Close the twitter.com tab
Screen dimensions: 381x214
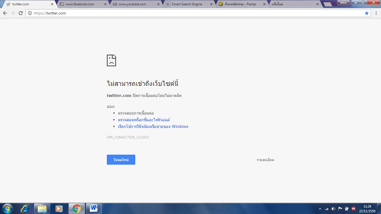click(52, 4)
